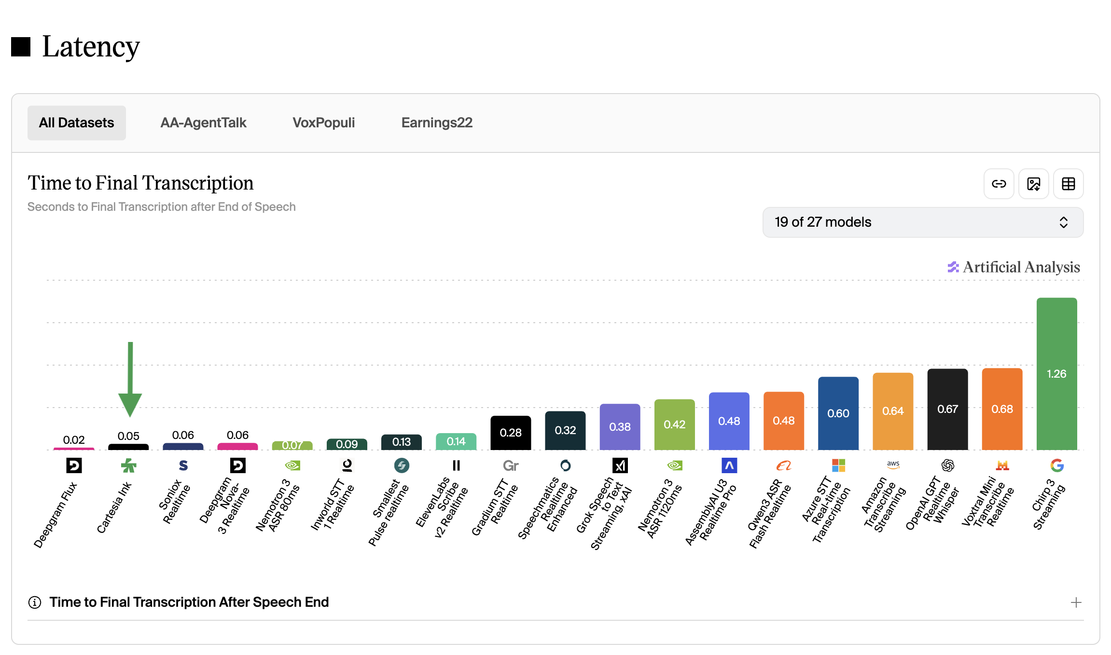
Task: Click the Microsoft logo for Azure STT
Action: (838, 465)
